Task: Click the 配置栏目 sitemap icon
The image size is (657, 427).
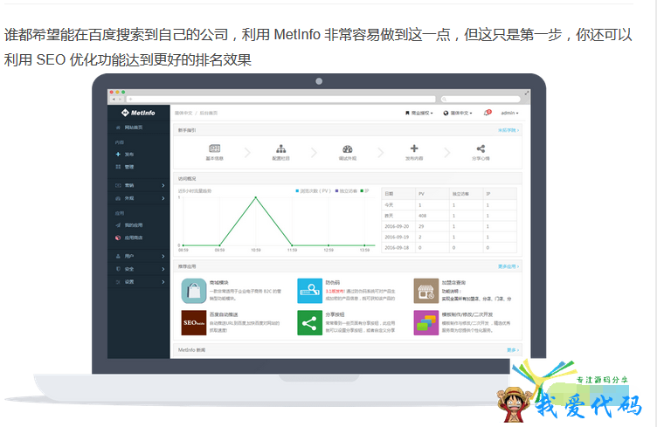Action: click(281, 148)
